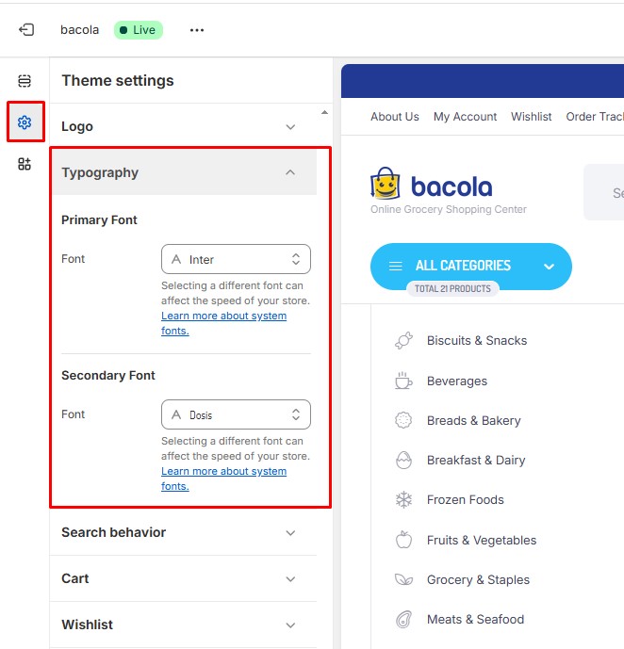This screenshot has width=624, height=649.
Task: Select the Theme settings gear icon
Action: [x=25, y=122]
